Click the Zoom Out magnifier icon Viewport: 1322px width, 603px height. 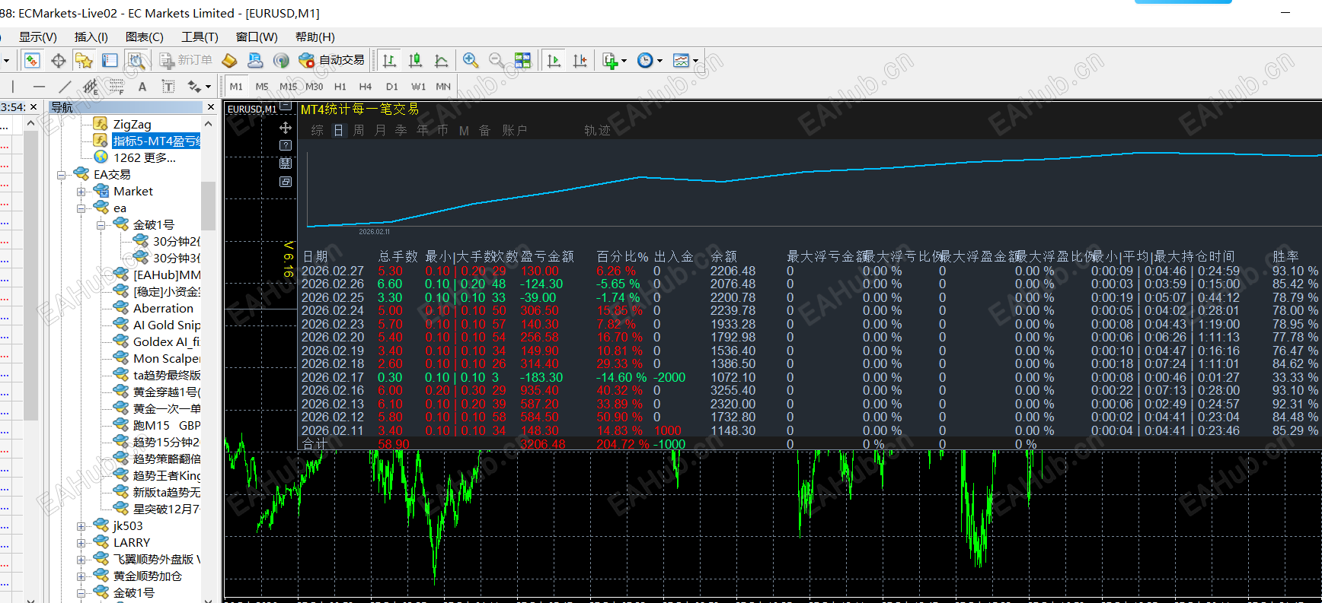click(496, 60)
